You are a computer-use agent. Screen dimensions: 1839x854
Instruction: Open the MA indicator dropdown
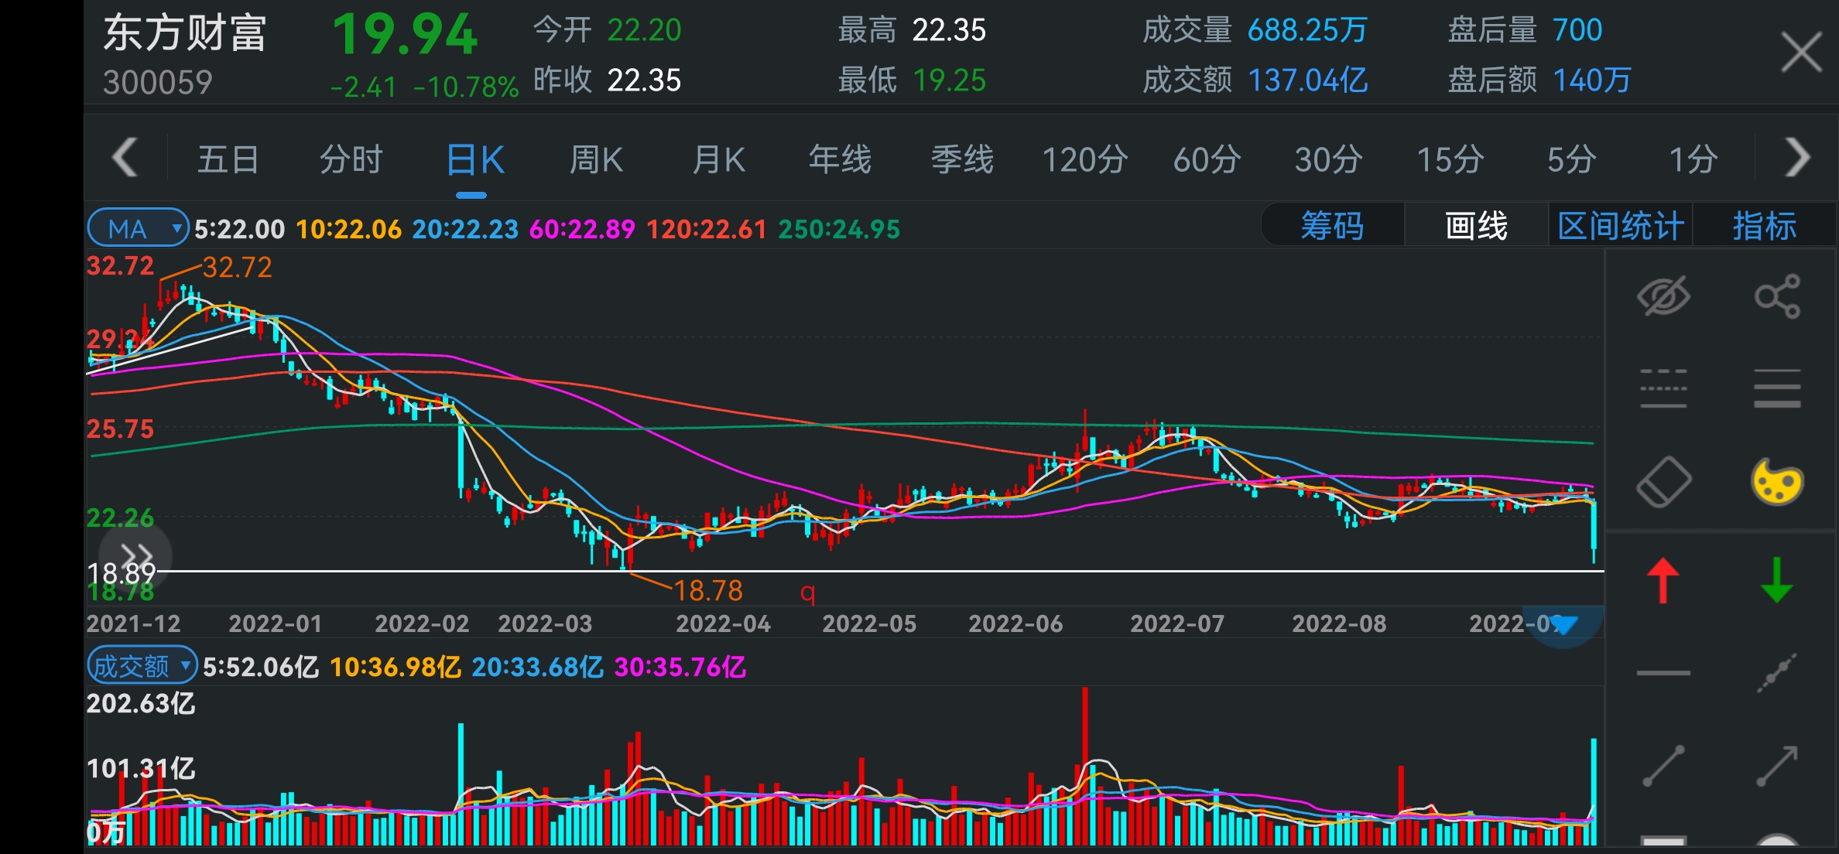(138, 228)
